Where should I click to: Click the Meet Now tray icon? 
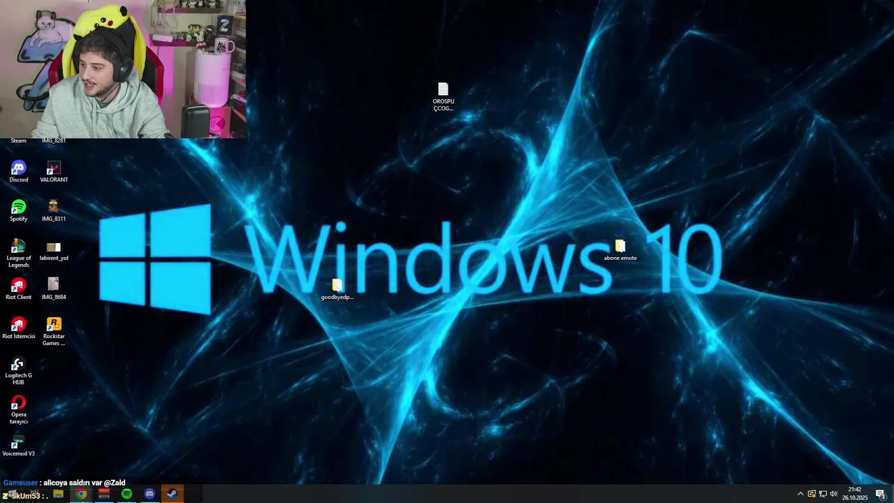point(812,494)
